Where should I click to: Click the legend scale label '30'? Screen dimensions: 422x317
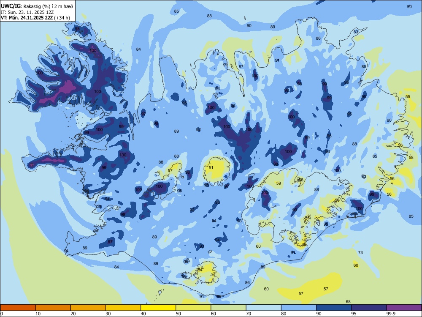108,314
